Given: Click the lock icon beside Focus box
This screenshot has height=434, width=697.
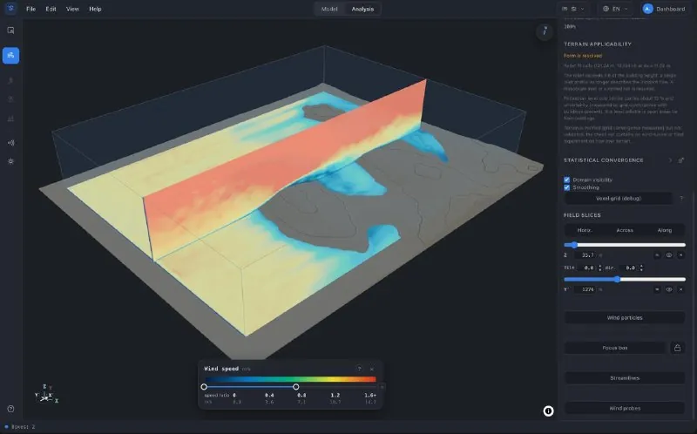Looking at the screenshot, I should coord(677,348).
